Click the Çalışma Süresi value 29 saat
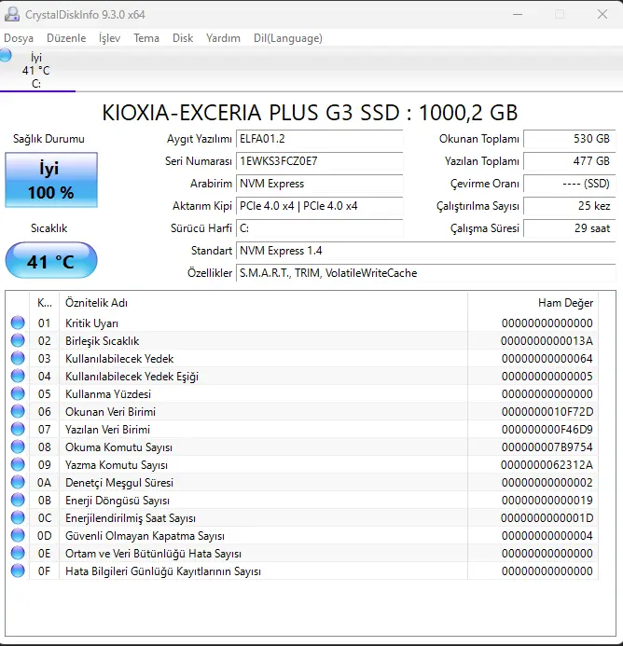The height and width of the screenshot is (646, 623). tap(570, 228)
